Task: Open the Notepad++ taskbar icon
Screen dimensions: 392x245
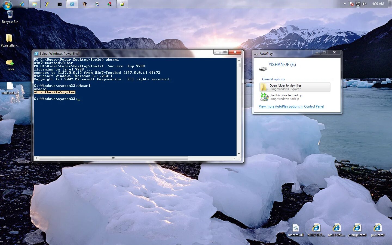Action: click(122, 4)
